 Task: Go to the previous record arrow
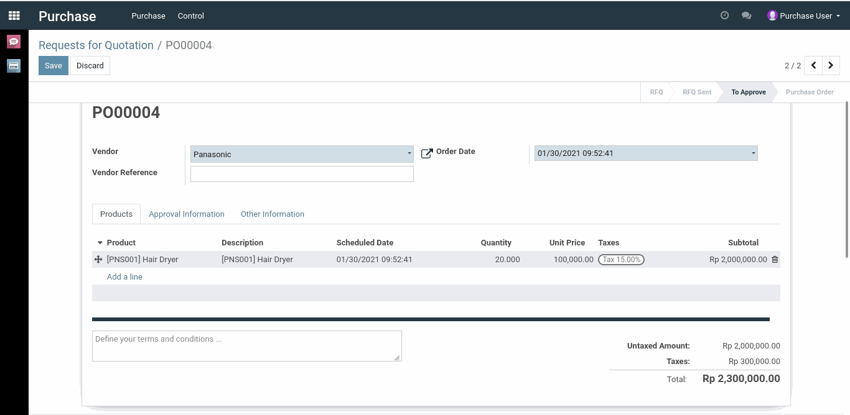point(813,65)
